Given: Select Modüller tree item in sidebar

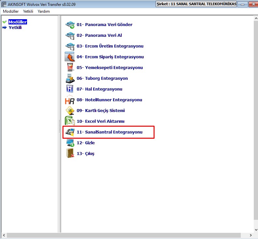Looking at the screenshot, I should tap(18, 22).
